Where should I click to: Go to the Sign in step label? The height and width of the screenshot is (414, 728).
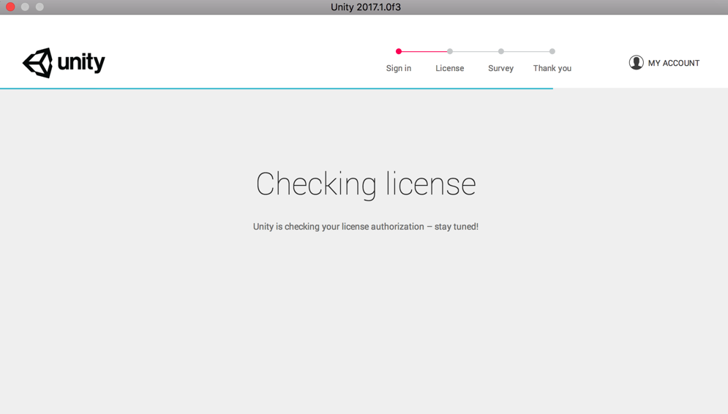pos(398,68)
